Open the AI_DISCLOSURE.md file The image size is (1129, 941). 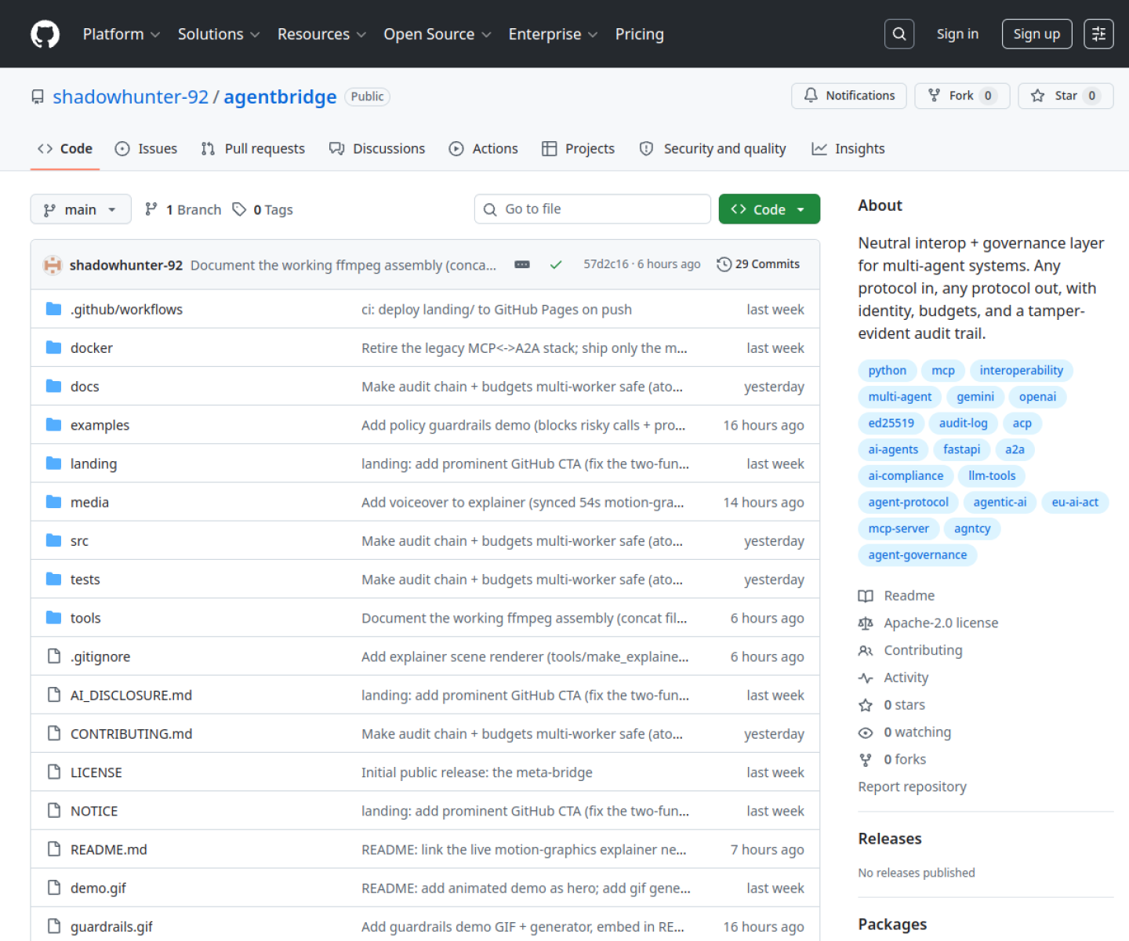[131, 695]
